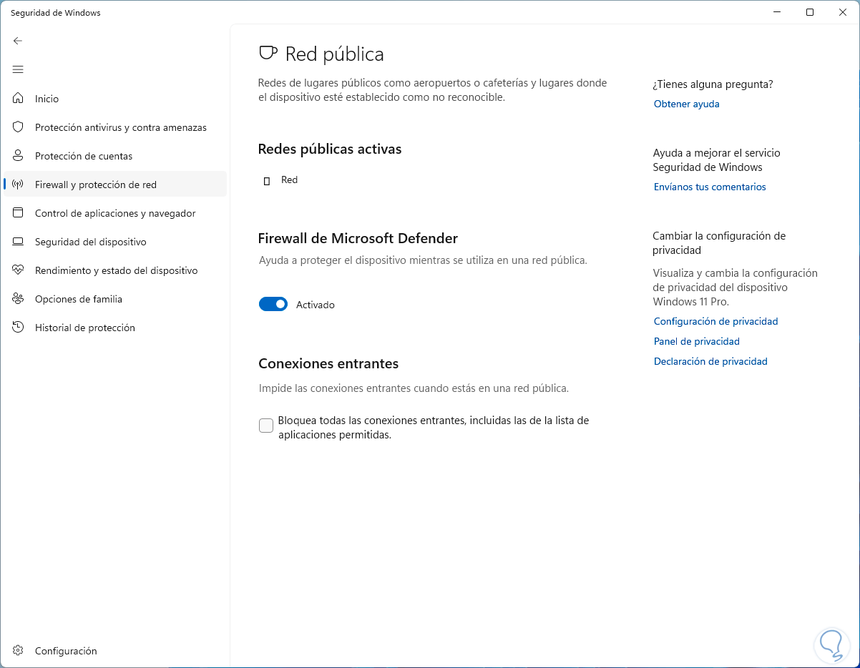The image size is (860, 668).
Task: Click the Inicio home icon
Action: point(19,99)
